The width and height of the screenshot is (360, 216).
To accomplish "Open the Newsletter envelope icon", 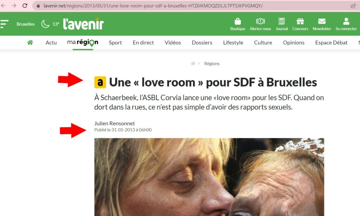I will click(322, 21).
